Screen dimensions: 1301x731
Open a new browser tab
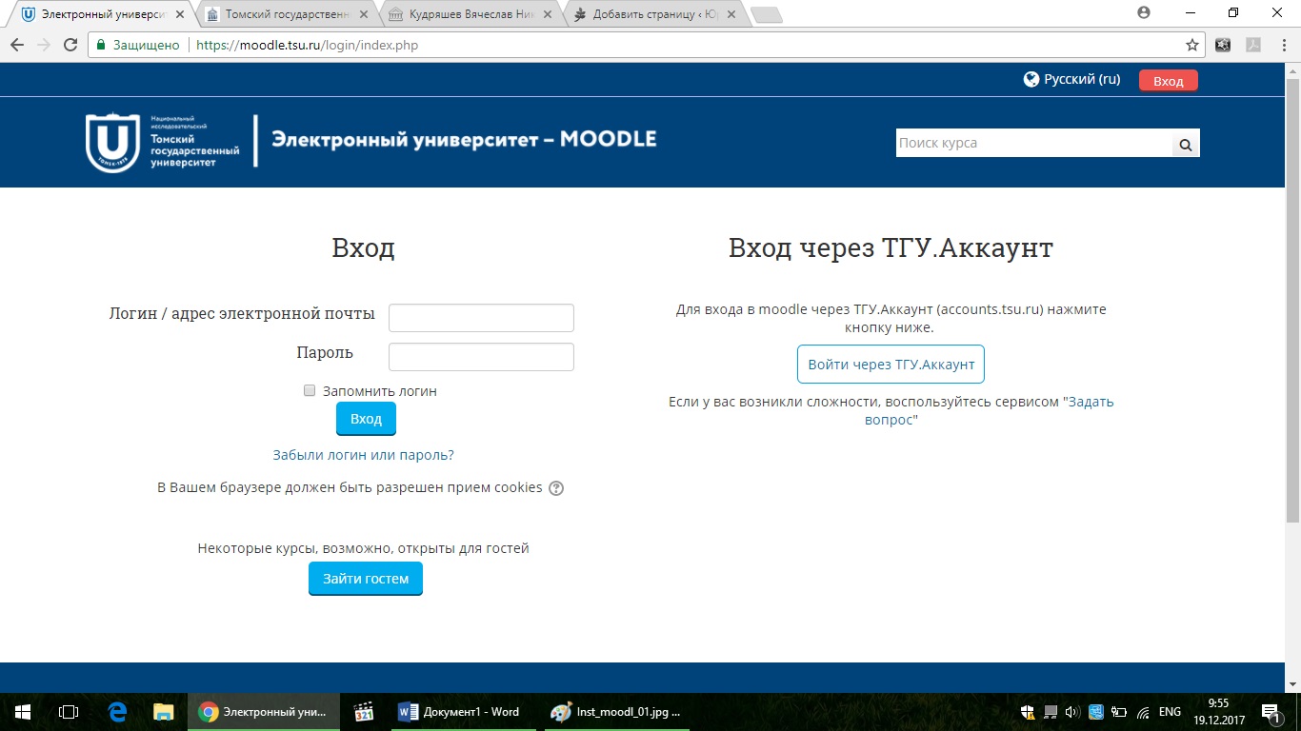767,14
